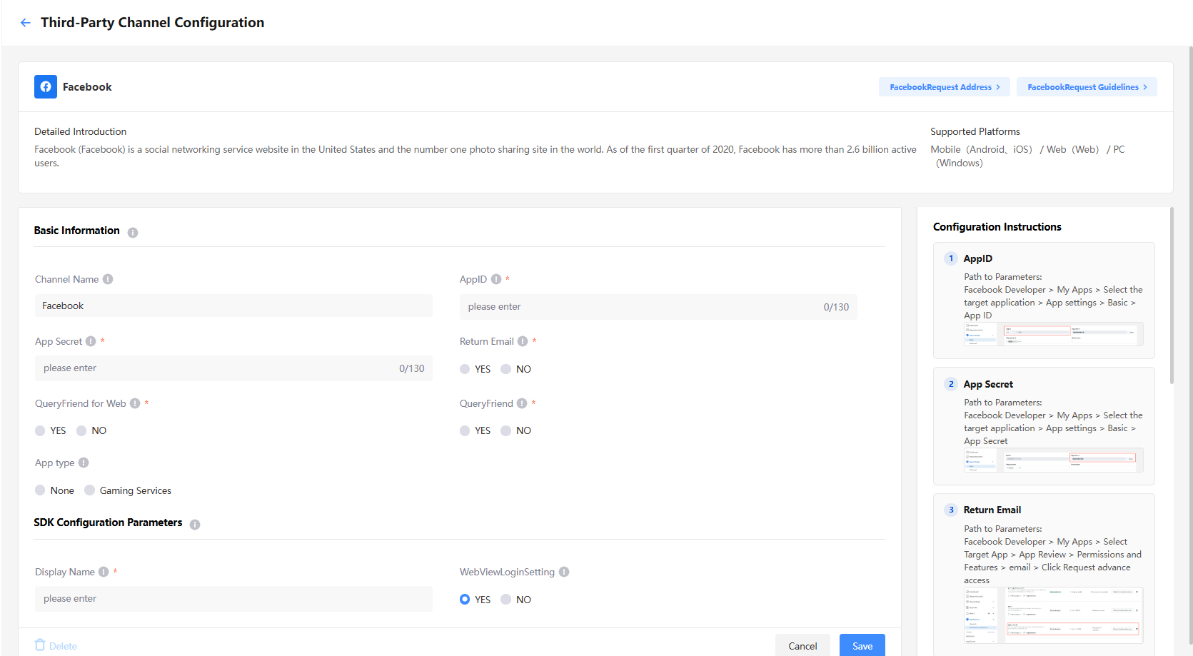Show info tooltip next to App Secret label

tap(91, 341)
